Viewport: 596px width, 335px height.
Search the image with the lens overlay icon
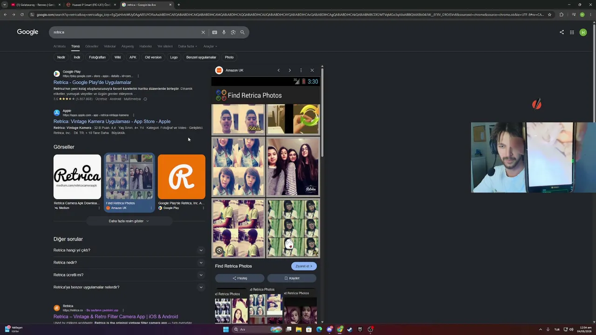click(x=219, y=250)
